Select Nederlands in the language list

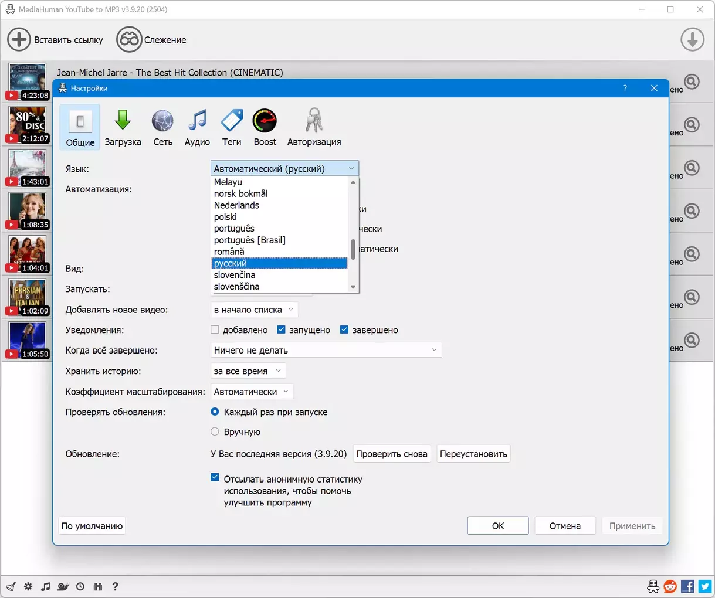(x=236, y=205)
